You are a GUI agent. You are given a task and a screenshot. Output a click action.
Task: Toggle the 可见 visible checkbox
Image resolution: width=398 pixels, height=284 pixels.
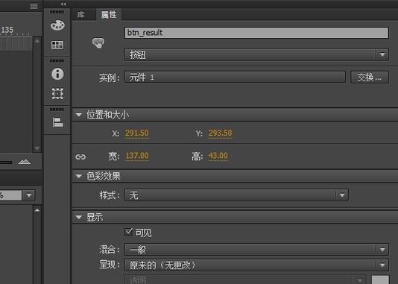coord(128,232)
